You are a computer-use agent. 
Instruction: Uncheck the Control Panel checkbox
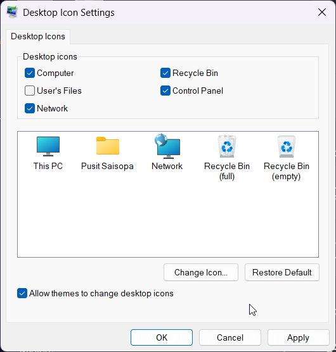click(x=165, y=91)
